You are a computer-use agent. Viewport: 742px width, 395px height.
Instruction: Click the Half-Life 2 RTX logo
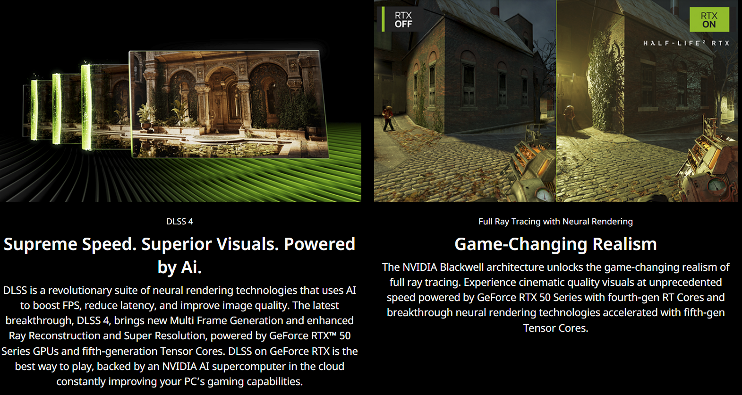tap(686, 43)
